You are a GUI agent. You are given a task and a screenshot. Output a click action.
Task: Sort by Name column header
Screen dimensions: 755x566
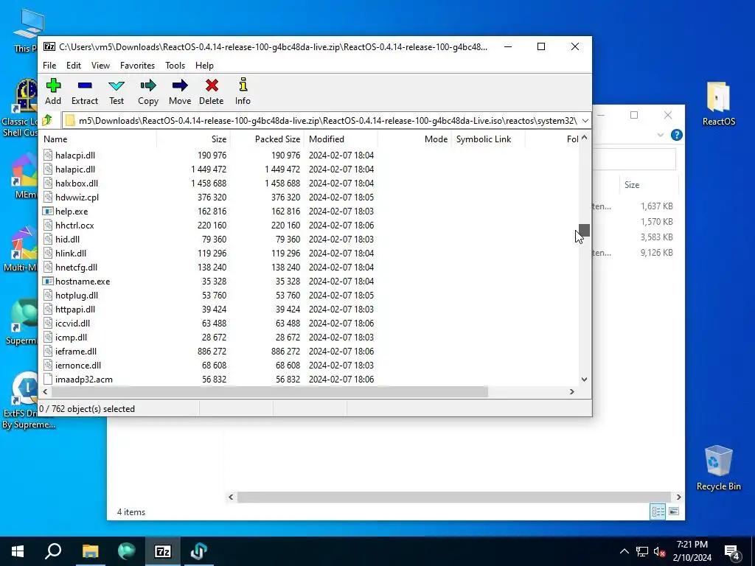[x=98, y=139]
